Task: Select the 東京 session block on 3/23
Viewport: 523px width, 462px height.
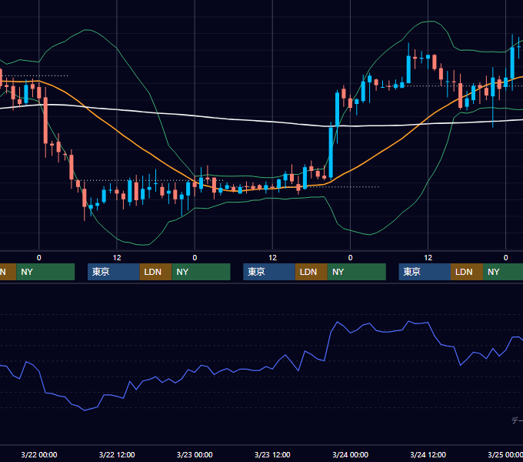Action: pos(269,272)
